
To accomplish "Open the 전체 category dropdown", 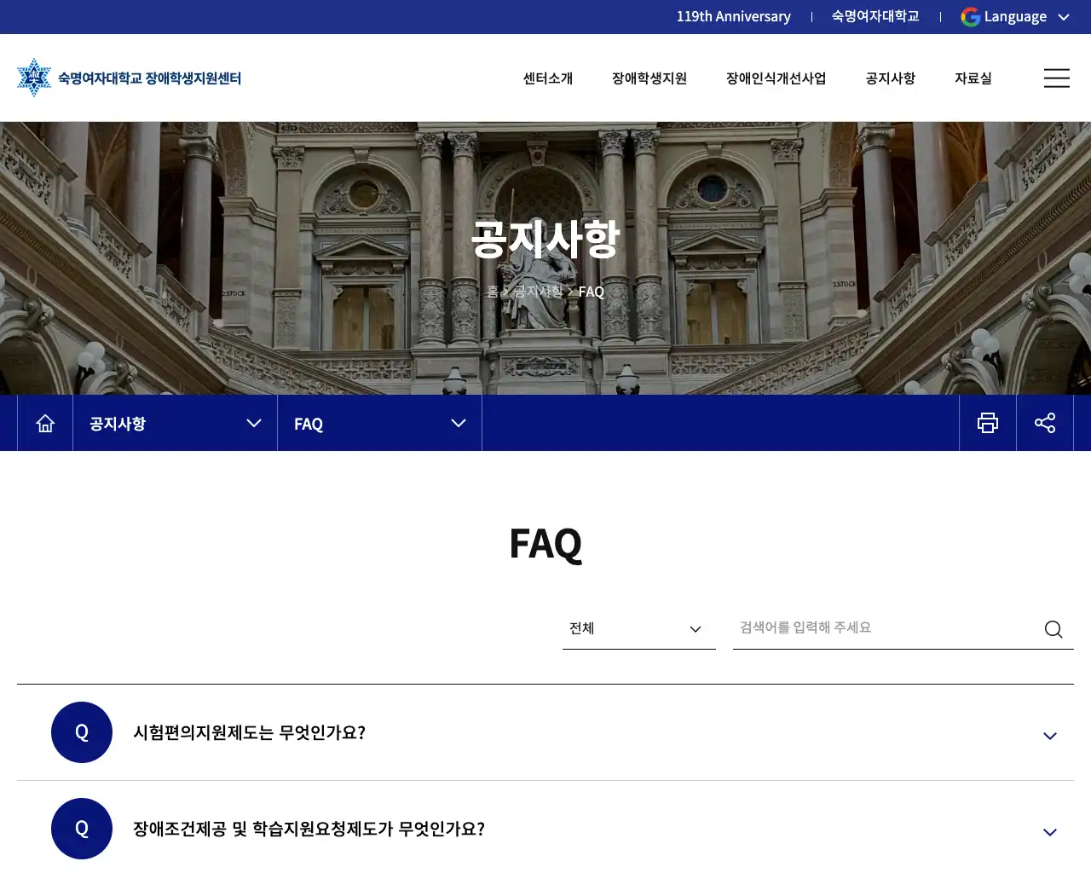I will pyautogui.click(x=638, y=628).
